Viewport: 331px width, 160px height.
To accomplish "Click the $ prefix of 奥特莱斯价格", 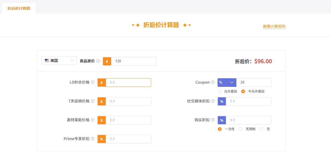I will pyautogui.click(x=102, y=120).
